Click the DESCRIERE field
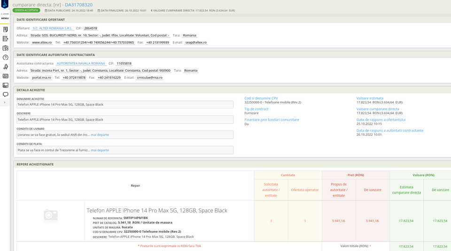Viewport: 451px width, 251px height. [x=125, y=119]
